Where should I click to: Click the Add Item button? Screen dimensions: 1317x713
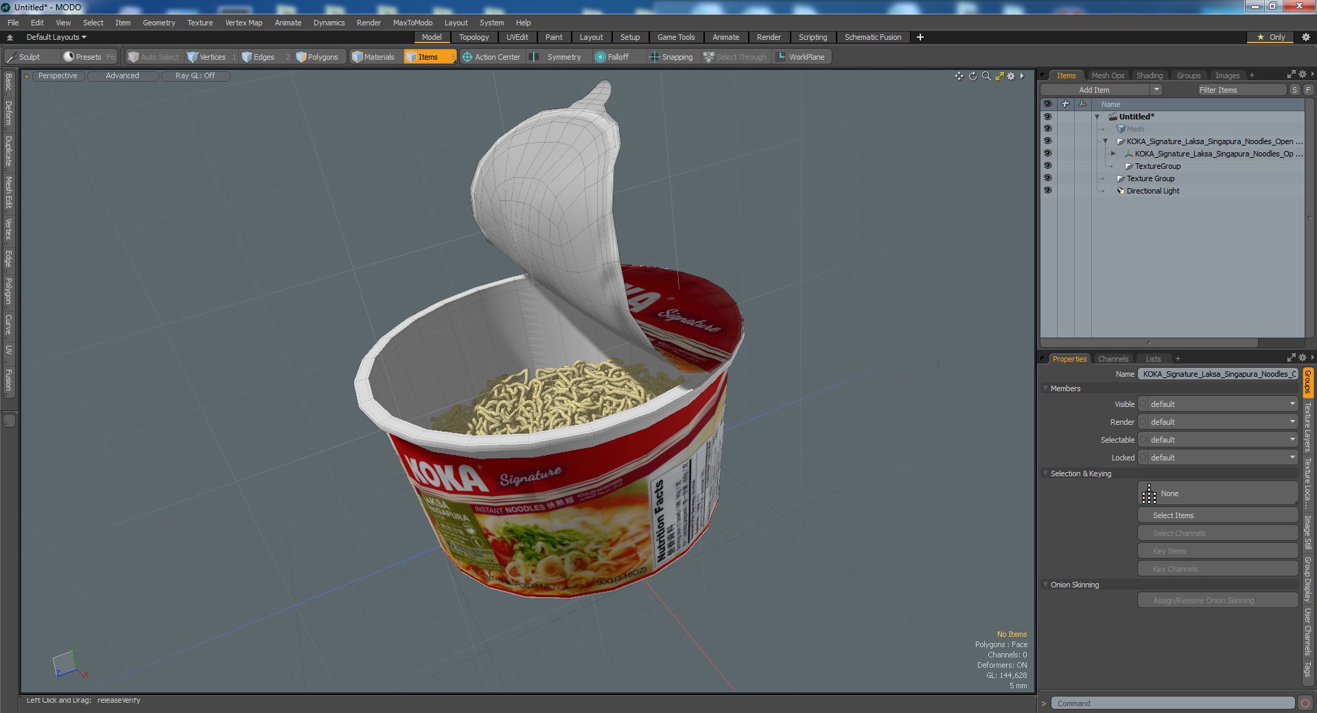point(1094,90)
